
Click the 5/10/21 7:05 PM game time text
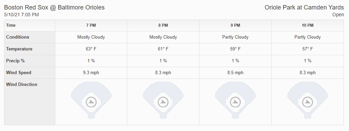pyautogui.click(x=22, y=15)
